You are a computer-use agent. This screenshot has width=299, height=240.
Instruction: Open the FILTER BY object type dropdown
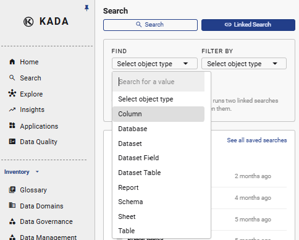point(244,64)
